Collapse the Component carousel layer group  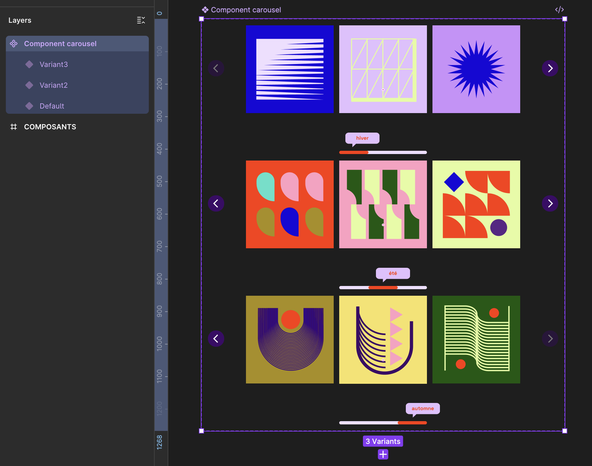14,44
